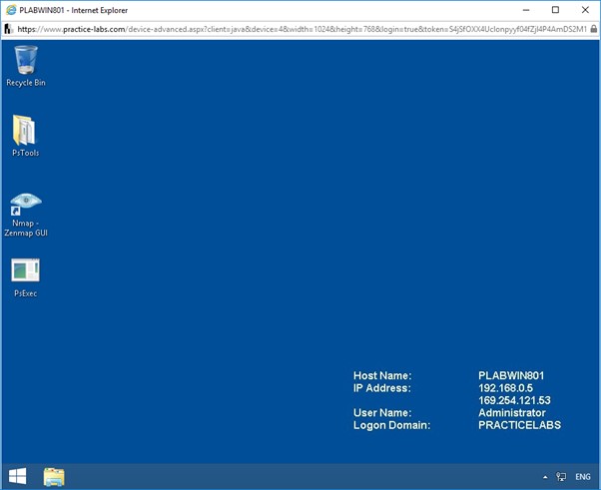
Task: Click the PRACTICELABS logon domain text
Action: [x=519, y=425]
